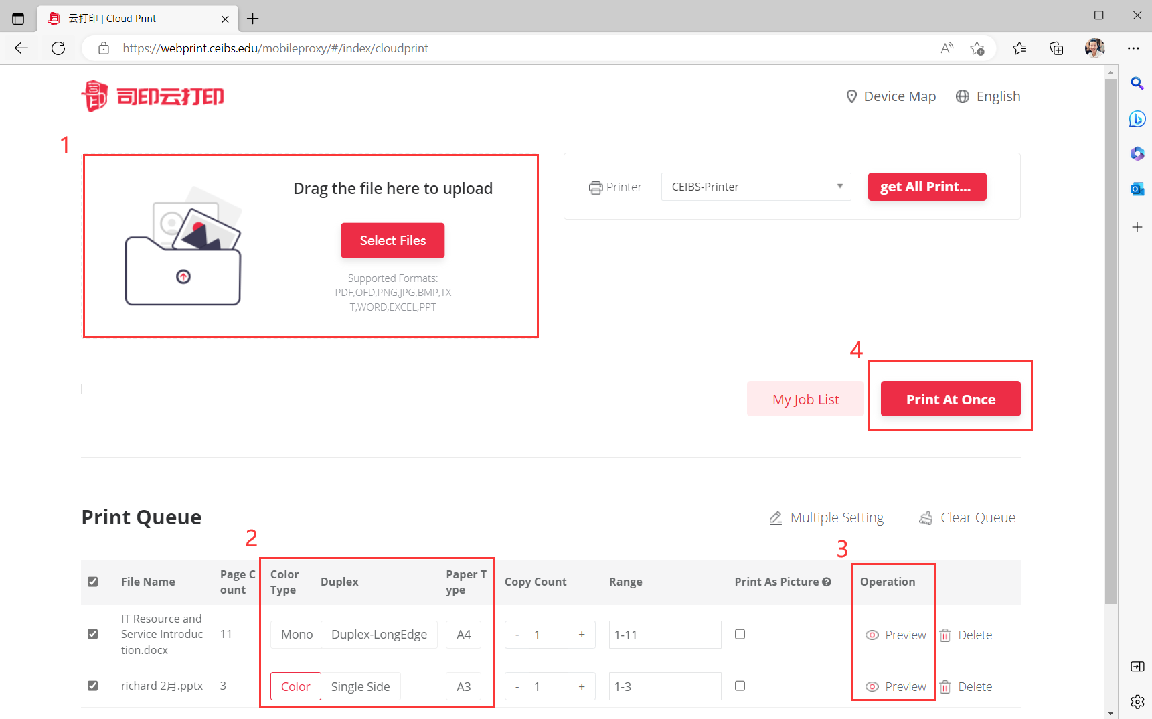Uncheck the IT Resource document row checkbox
Image resolution: width=1152 pixels, height=719 pixels.
pyautogui.click(x=93, y=634)
